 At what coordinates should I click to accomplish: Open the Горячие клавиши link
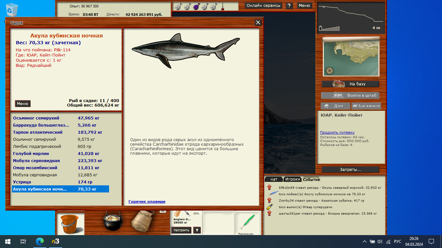pyautogui.click(x=147, y=201)
